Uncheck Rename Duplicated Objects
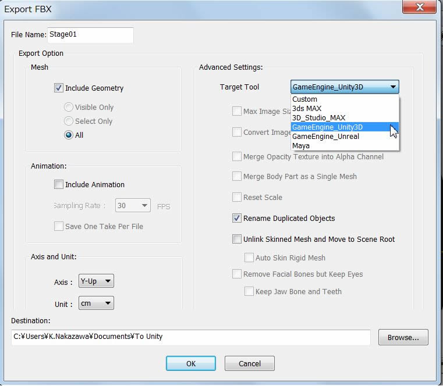This screenshot has width=443, height=386. tap(237, 219)
